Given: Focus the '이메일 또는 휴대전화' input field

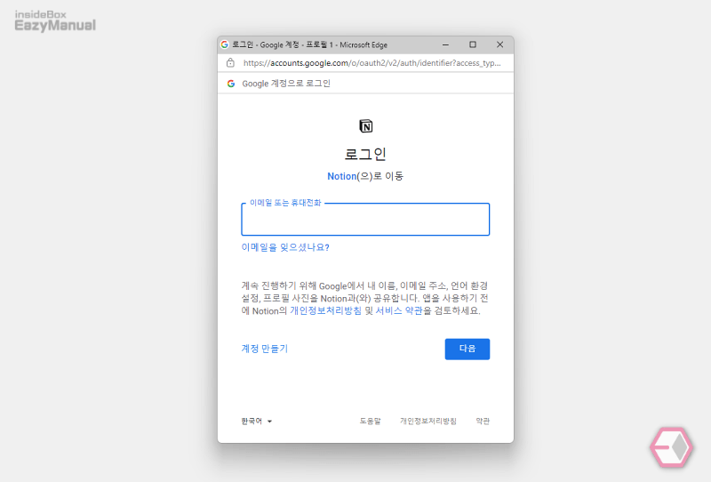Looking at the screenshot, I should (365, 220).
